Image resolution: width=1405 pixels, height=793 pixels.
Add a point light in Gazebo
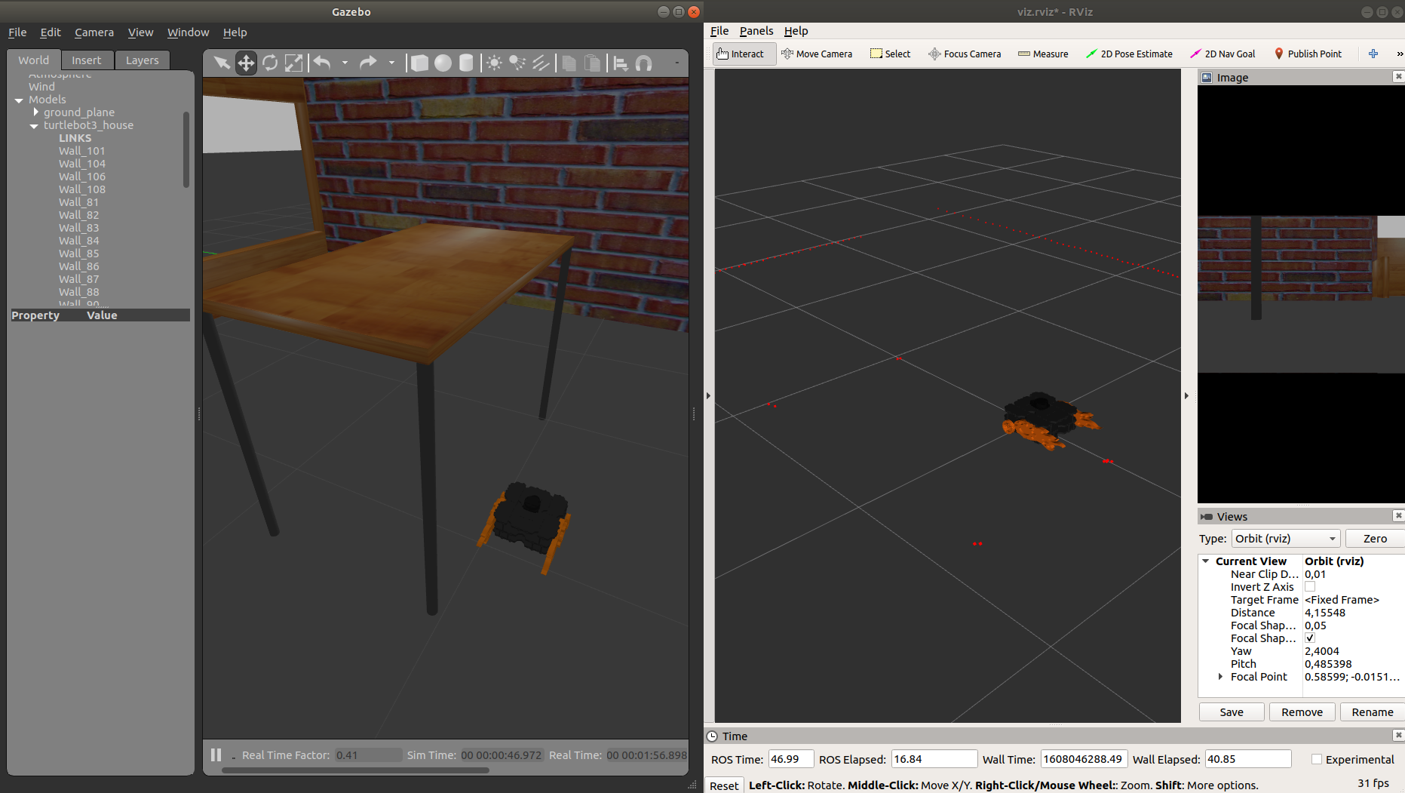[x=494, y=63]
